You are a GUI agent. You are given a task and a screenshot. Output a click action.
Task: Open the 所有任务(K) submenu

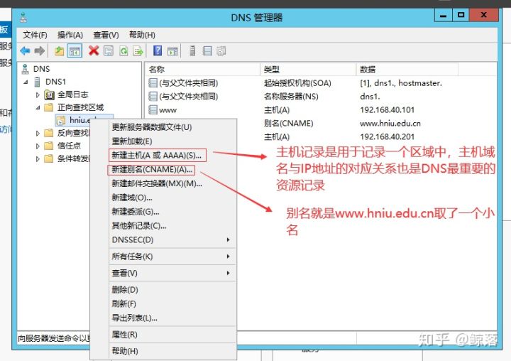[x=172, y=257]
